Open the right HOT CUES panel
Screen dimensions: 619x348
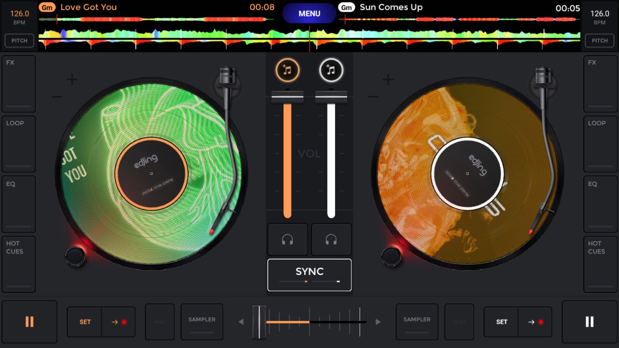(600, 264)
